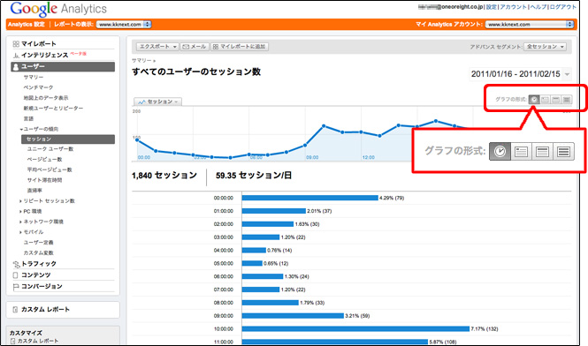Image resolution: width=588 pixels, height=346 pixels.
Task: Select the small monthly graph-format icon
Action: 567,100
